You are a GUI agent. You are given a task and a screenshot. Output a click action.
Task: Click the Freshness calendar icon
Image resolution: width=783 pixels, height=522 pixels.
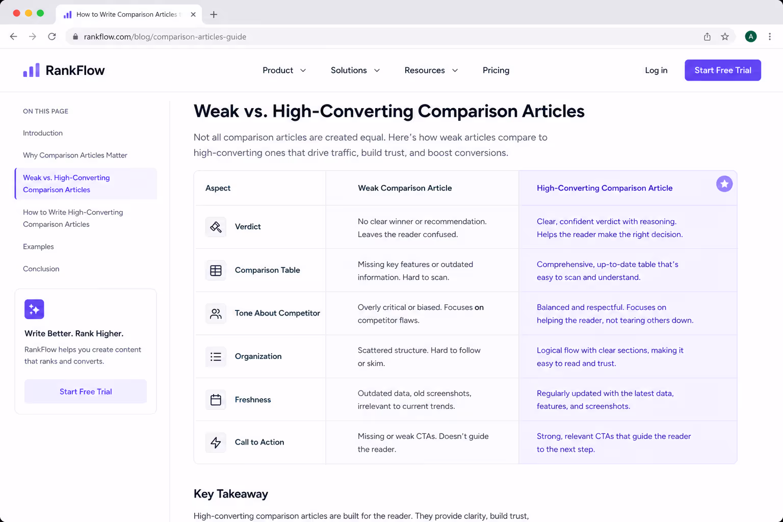coord(216,400)
